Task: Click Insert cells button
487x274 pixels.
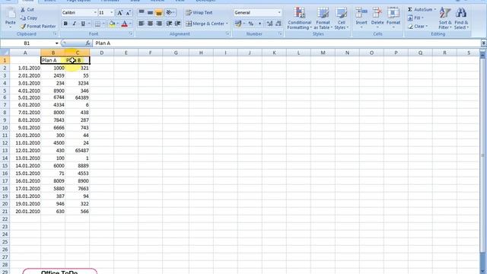Action: pyautogui.click(x=361, y=18)
